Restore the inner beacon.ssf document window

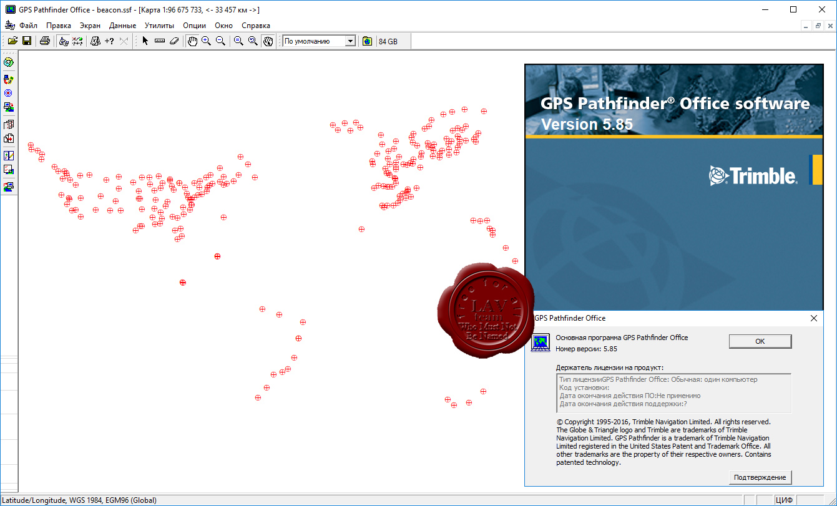pyautogui.click(x=818, y=26)
